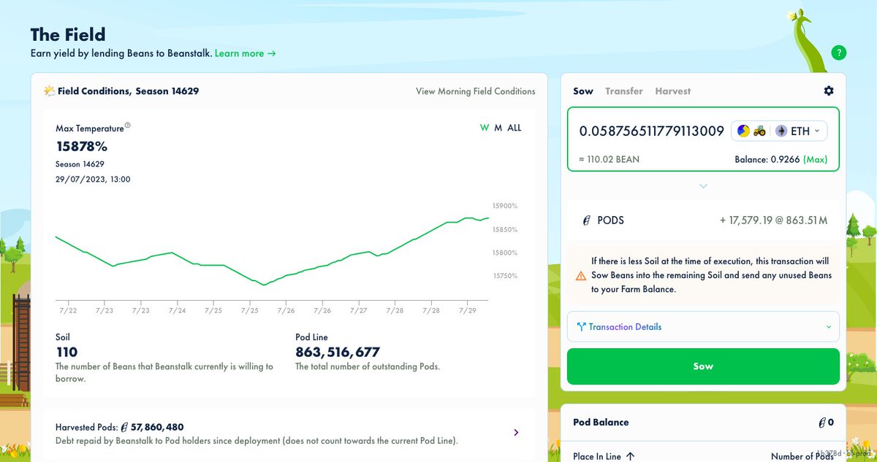
Task: Open the green help question-mark icon
Action: tap(839, 53)
